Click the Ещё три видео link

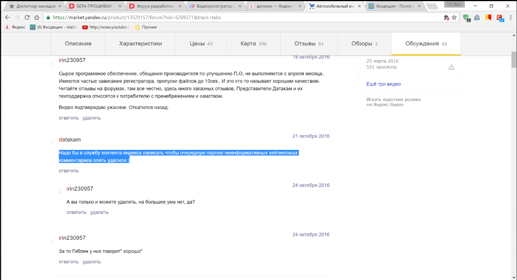(x=383, y=84)
